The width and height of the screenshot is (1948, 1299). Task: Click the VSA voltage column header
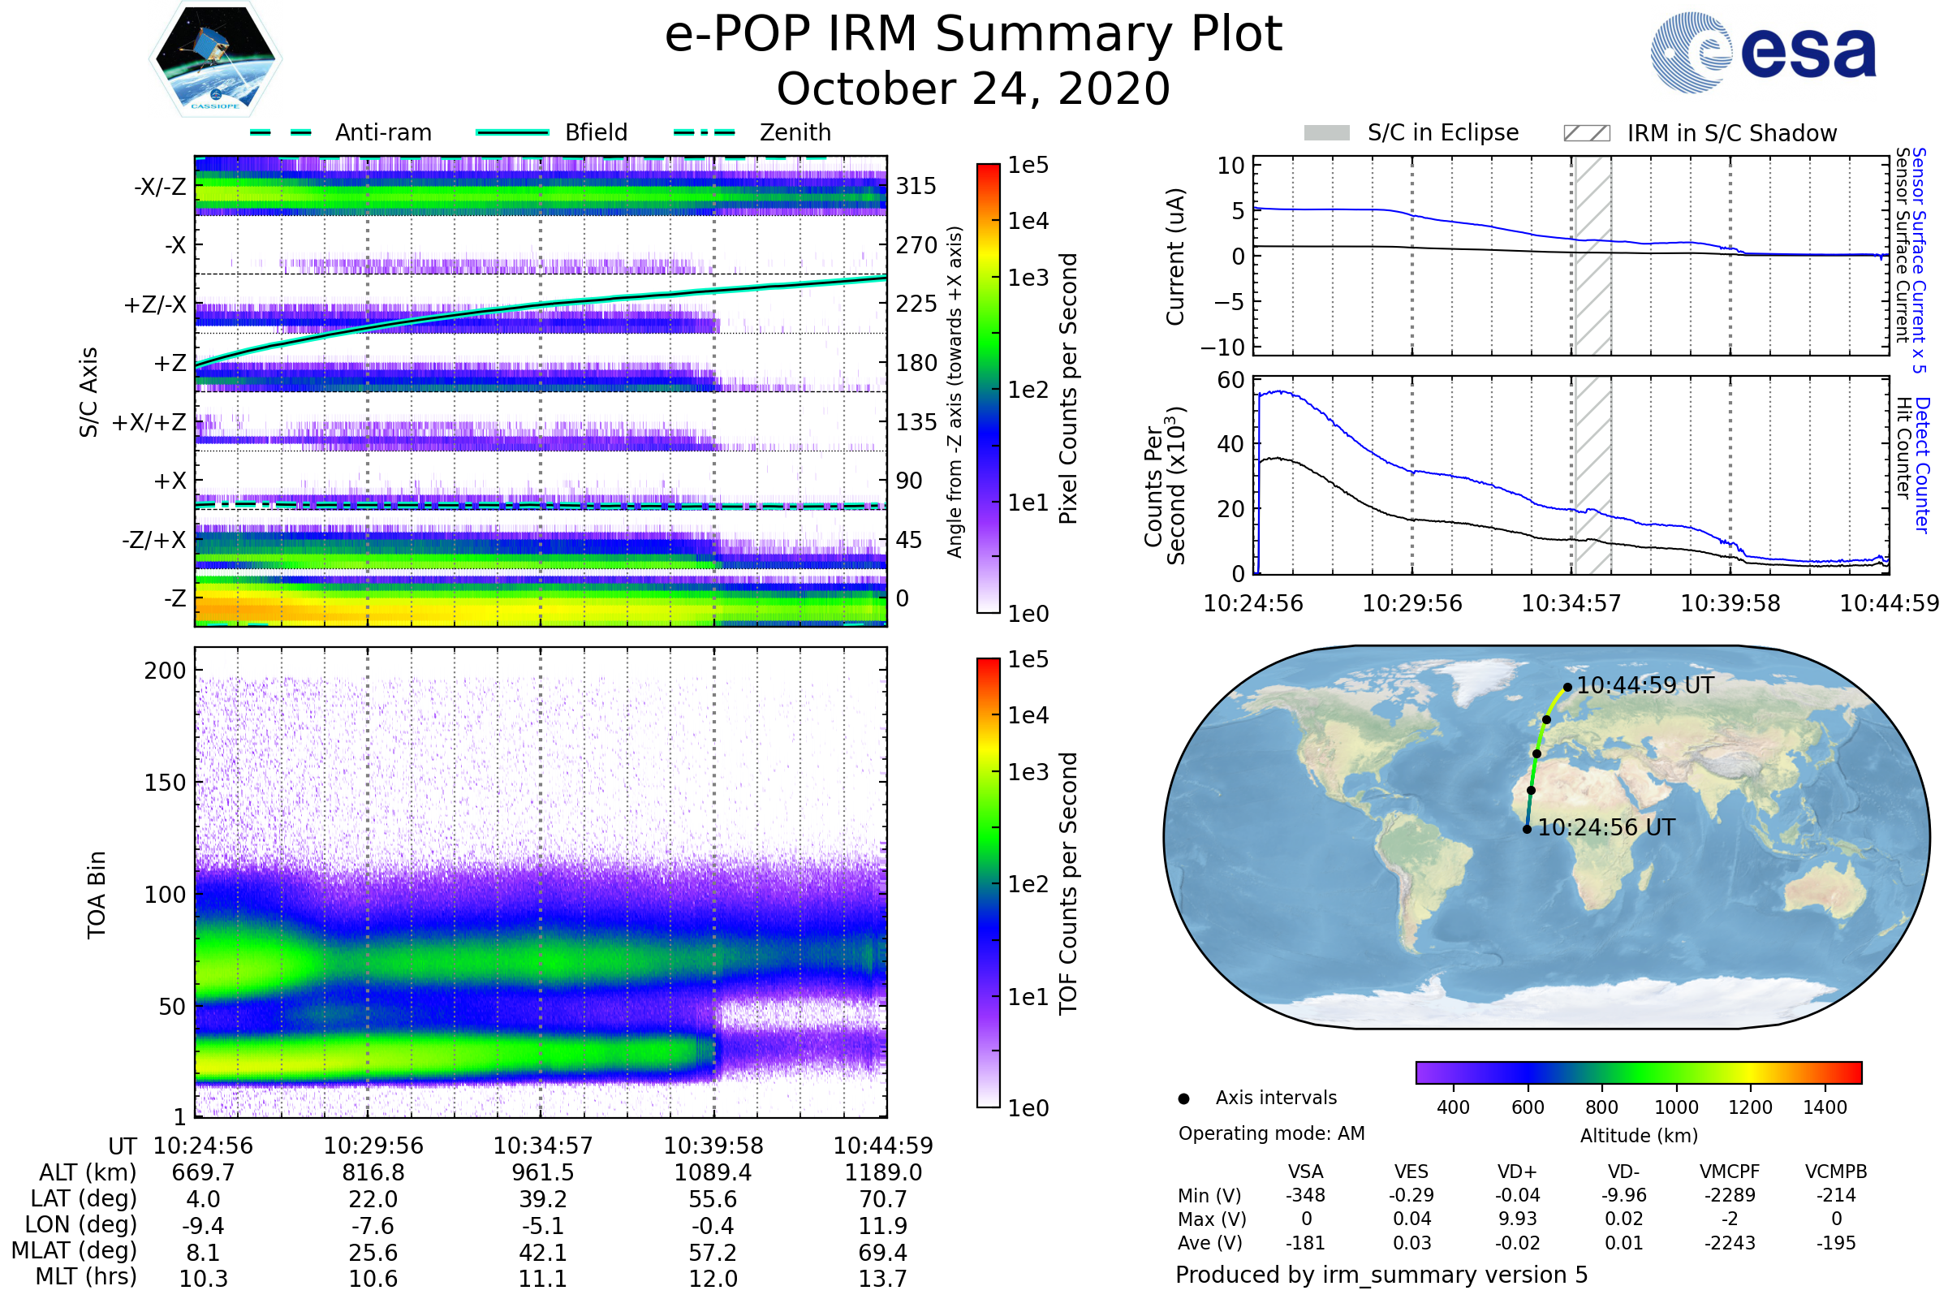coord(1305,1172)
